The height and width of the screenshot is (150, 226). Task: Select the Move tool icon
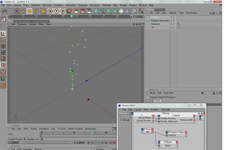(23, 11)
